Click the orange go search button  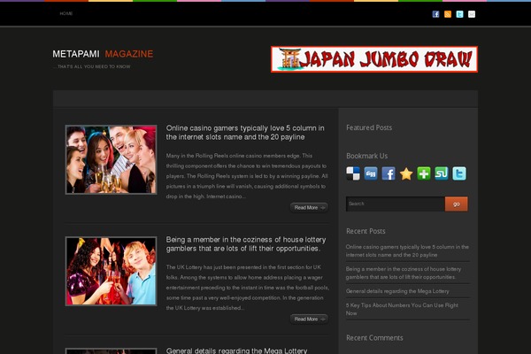456,204
